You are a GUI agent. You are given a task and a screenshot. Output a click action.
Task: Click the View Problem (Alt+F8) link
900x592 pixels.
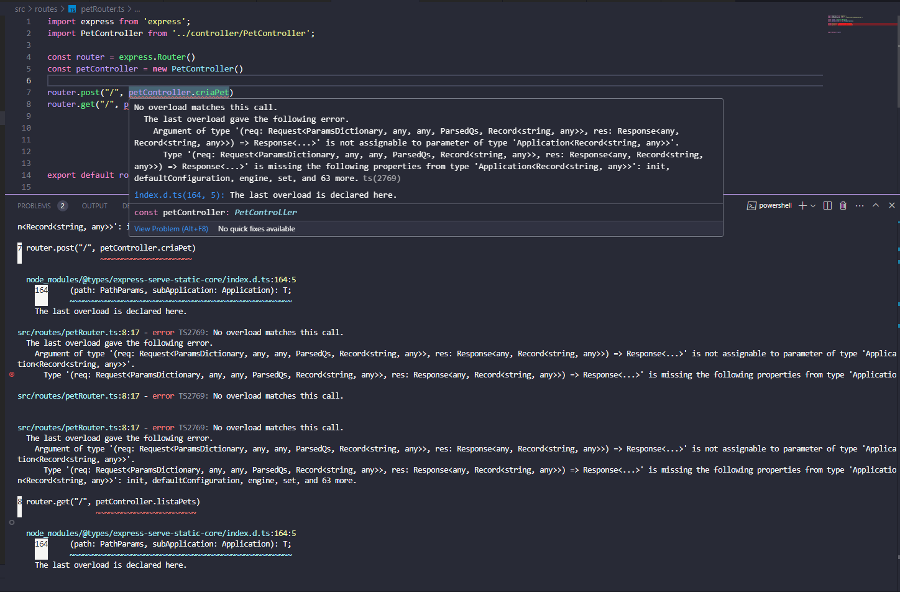(171, 229)
